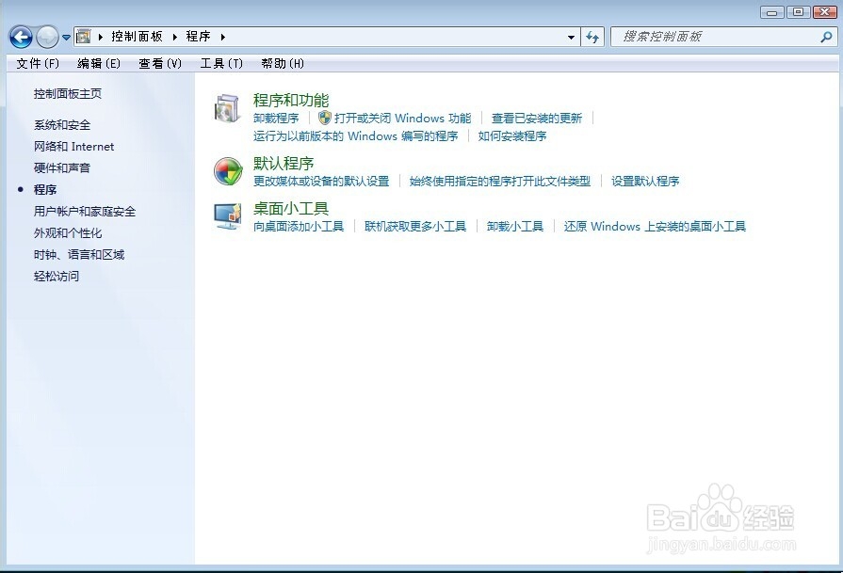
Task: Open the address bar history dropdown arrow
Action: point(569,36)
